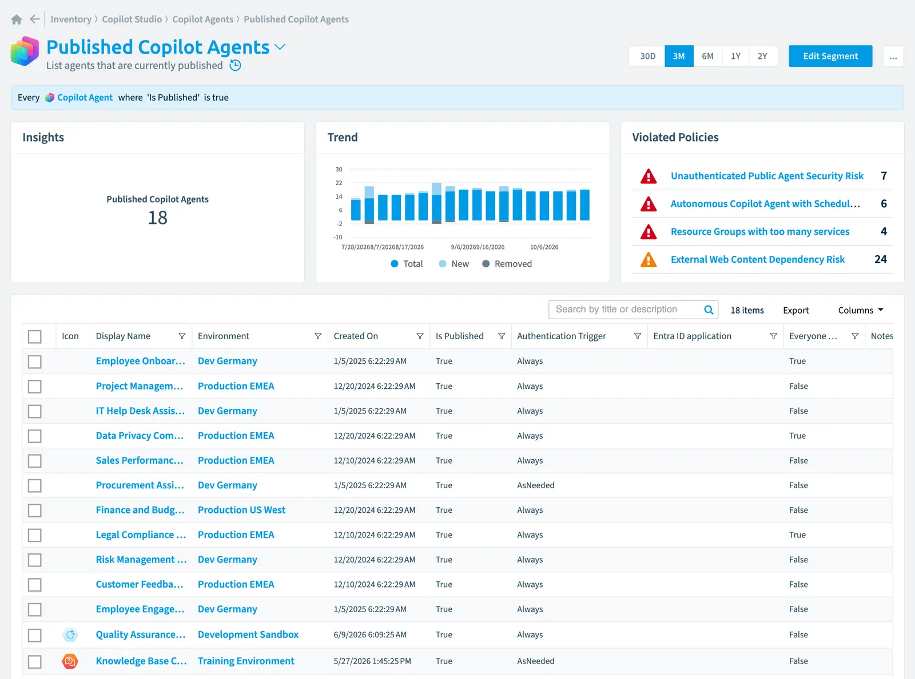This screenshot has width=915, height=679.
Task: Open Created On column filter icon
Action: [x=420, y=336]
